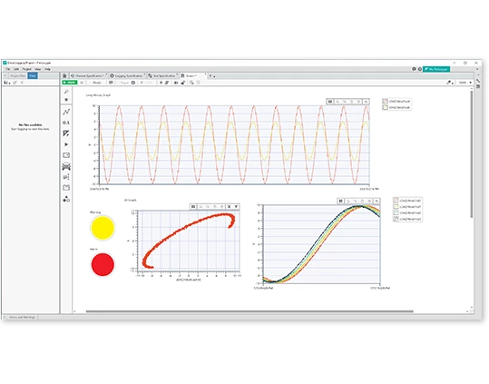Image resolution: width=489 pixels, height=384 pixels.
Task: Click the home icon beside document tabs
Action: tap(64, 76)
